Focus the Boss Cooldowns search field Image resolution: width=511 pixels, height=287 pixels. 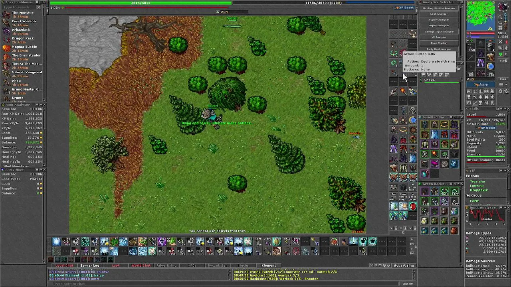(x=19, y=7)
